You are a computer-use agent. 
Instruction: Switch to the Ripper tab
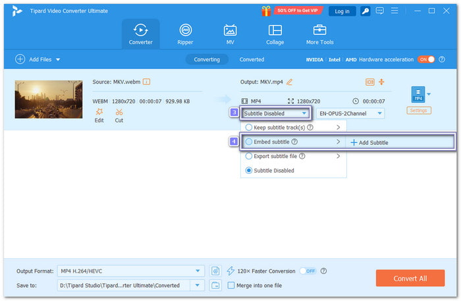point(186,35)
